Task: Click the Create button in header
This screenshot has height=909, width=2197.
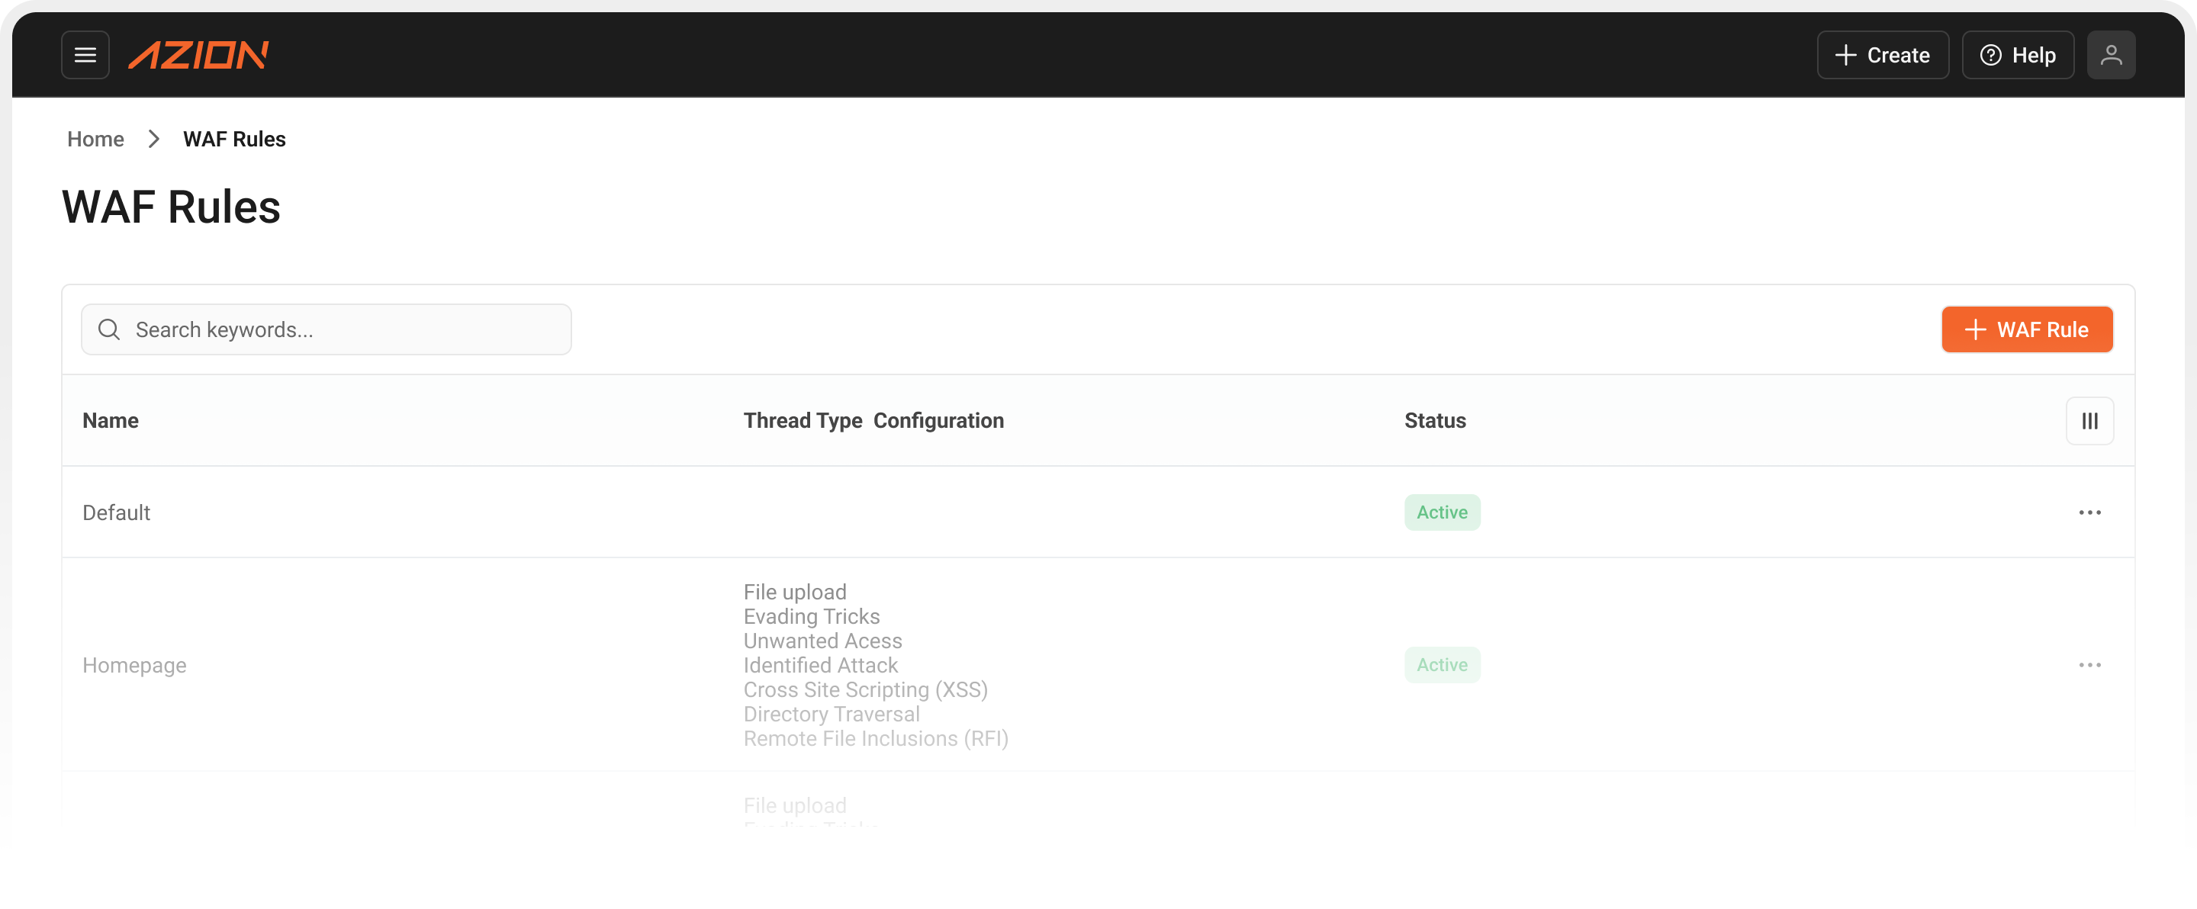Action: point(1882,55)
